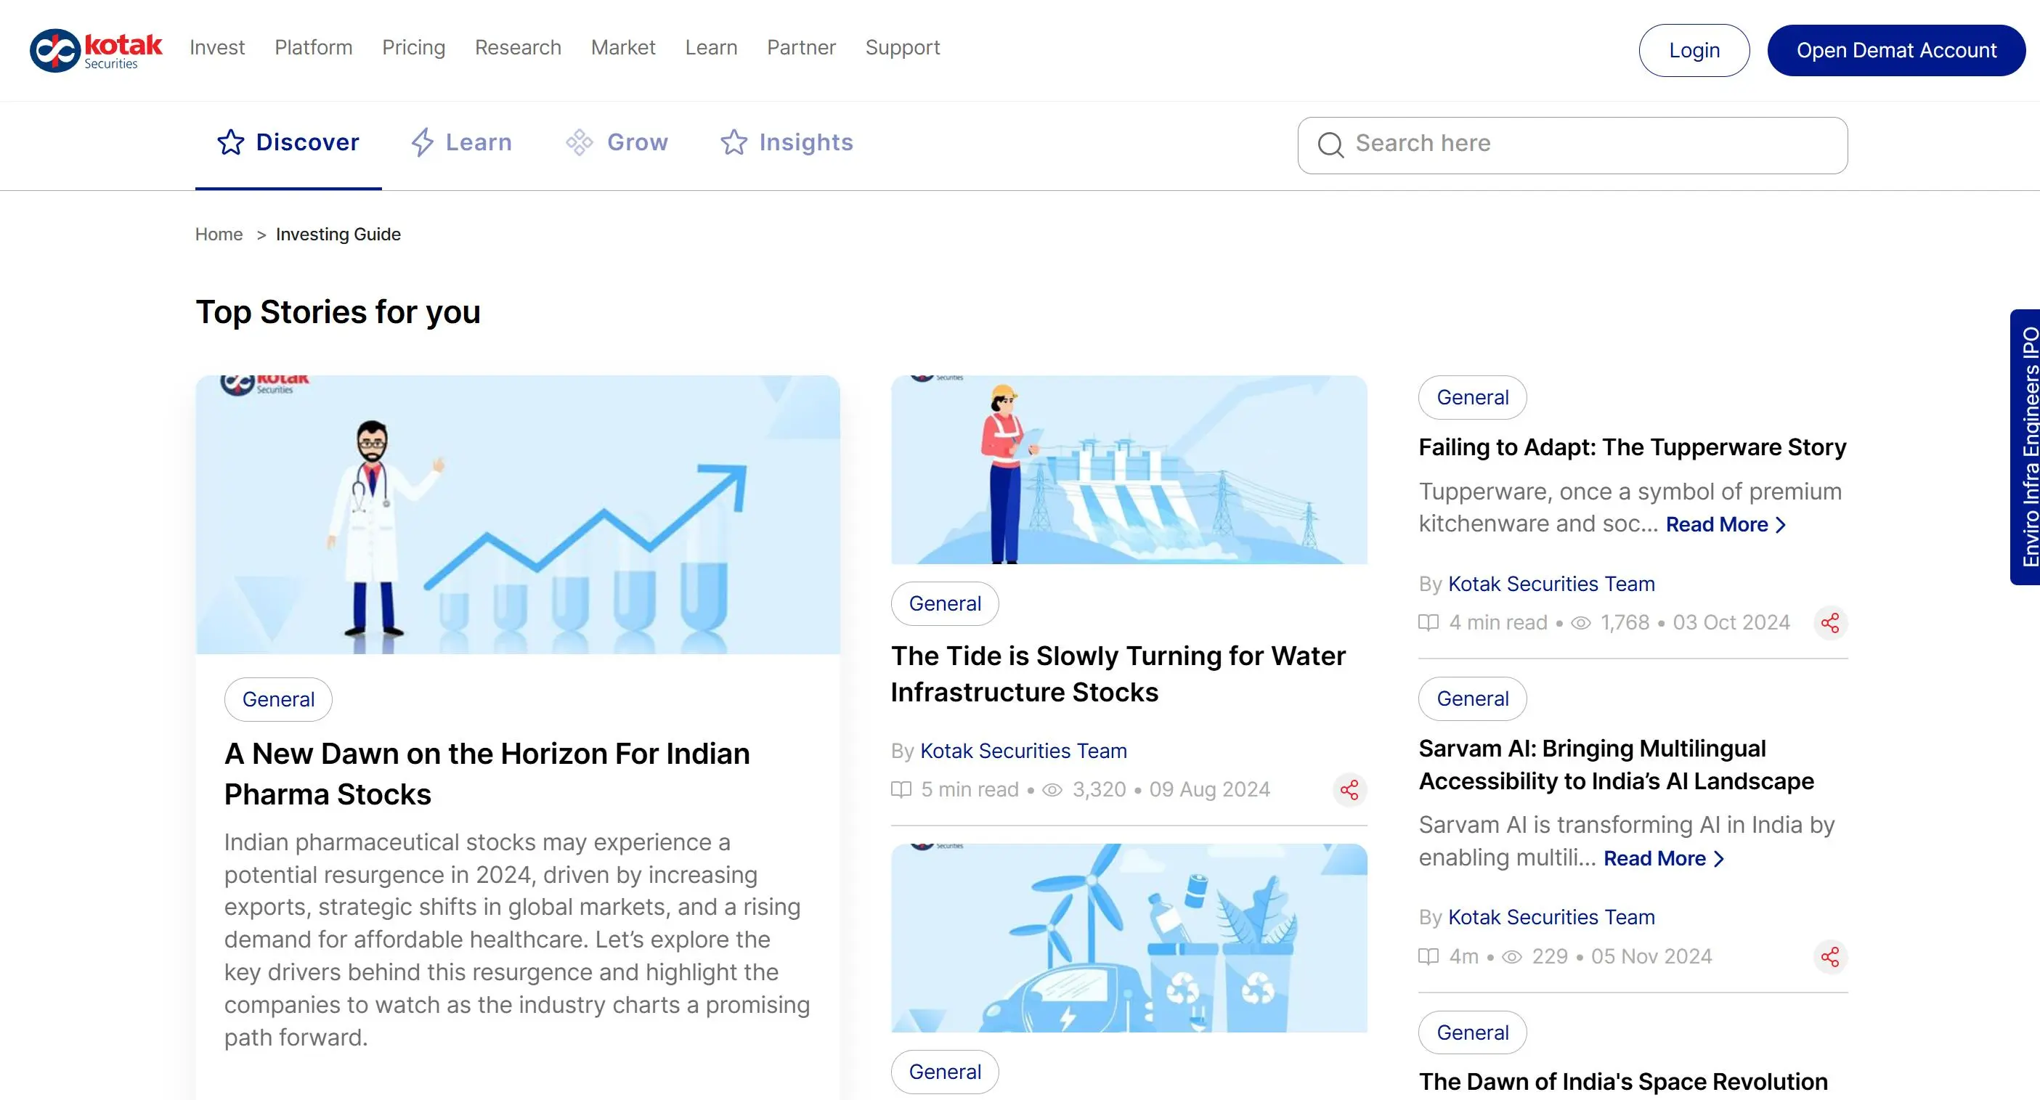Click the '05 Nov 2024' date text
The width and height of the screenshot is (2040, 1100).
[1651, 957]
